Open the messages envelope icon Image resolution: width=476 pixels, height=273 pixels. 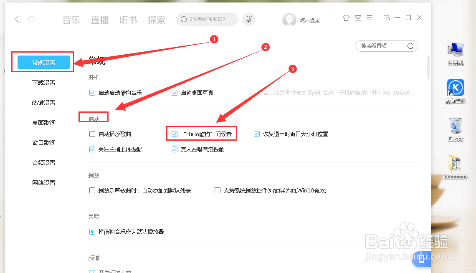tap(358, 18)
